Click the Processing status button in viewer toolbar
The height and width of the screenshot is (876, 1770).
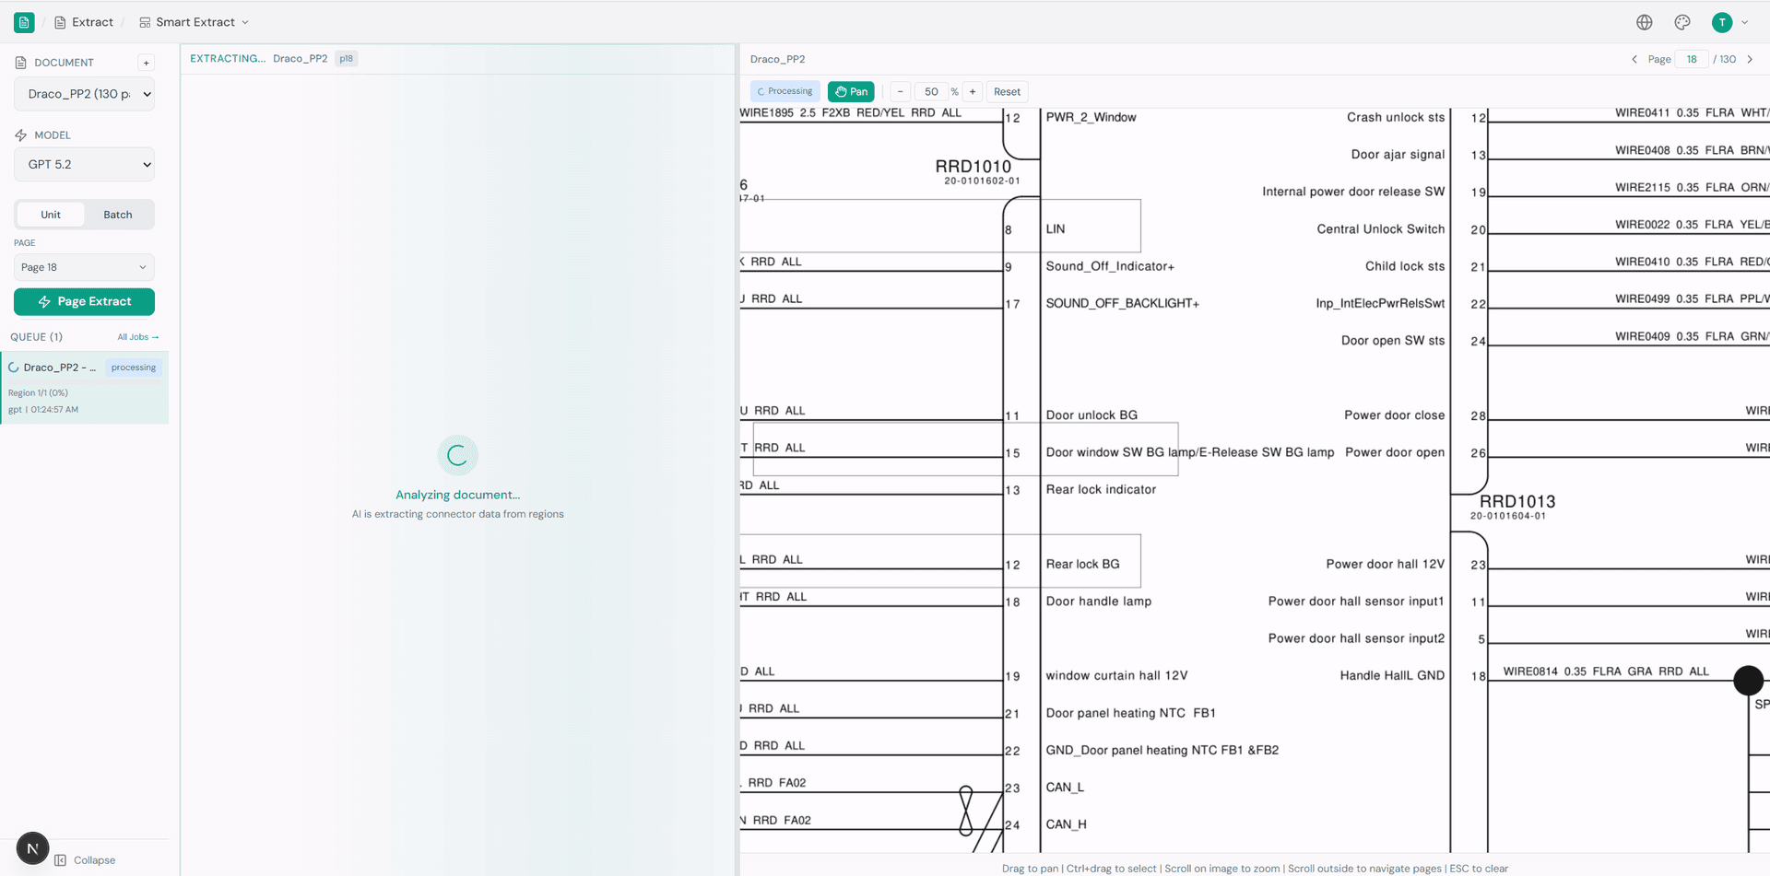785,91
